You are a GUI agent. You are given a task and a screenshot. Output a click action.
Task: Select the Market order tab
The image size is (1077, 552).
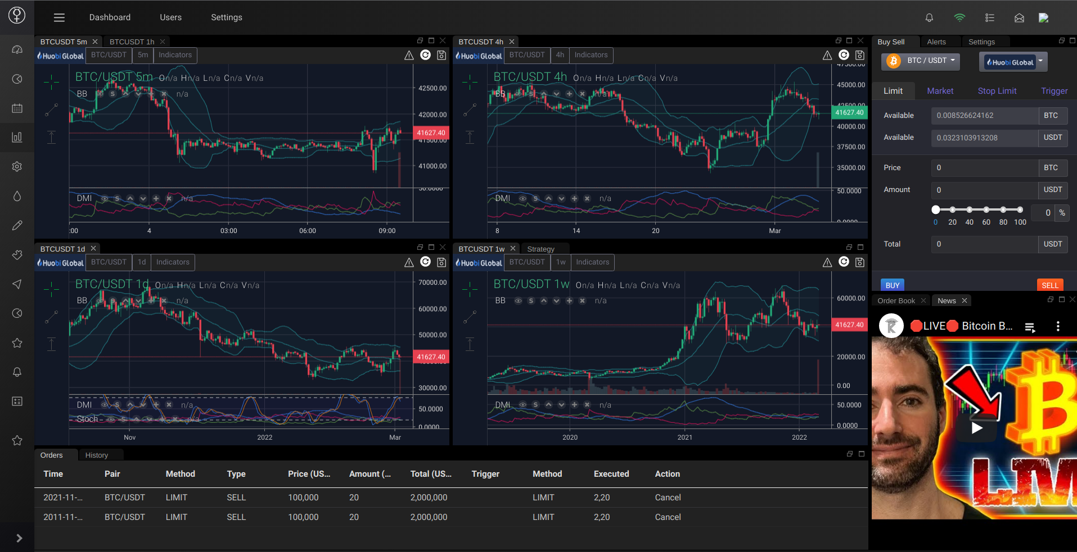click(x=940, y=91)
